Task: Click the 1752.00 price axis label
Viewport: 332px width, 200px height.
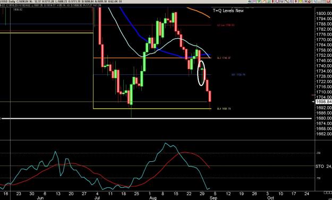Action: click(x=324, y=55)
